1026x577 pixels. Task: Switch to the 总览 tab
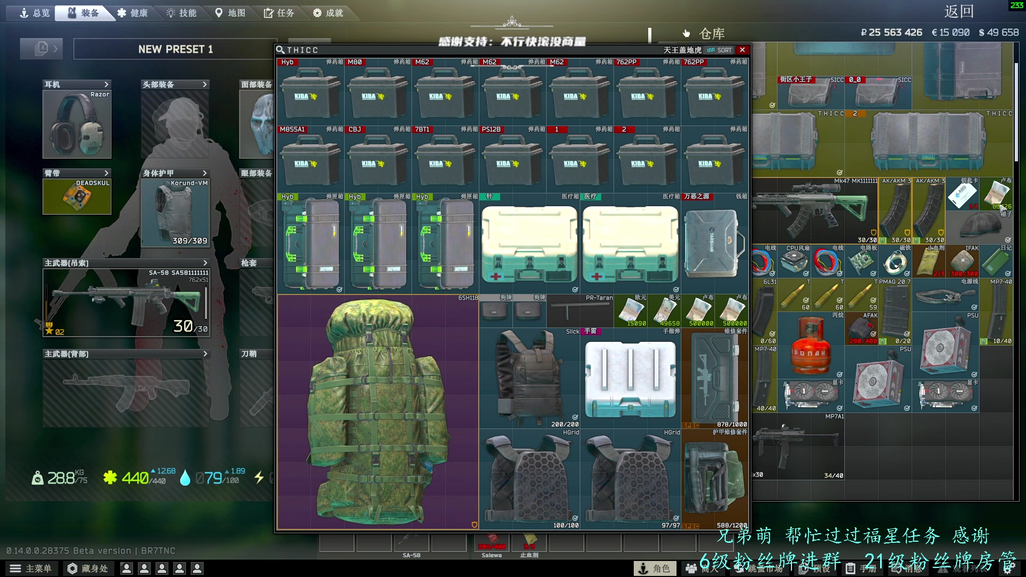pyautogui.click(x=34, y=13)
